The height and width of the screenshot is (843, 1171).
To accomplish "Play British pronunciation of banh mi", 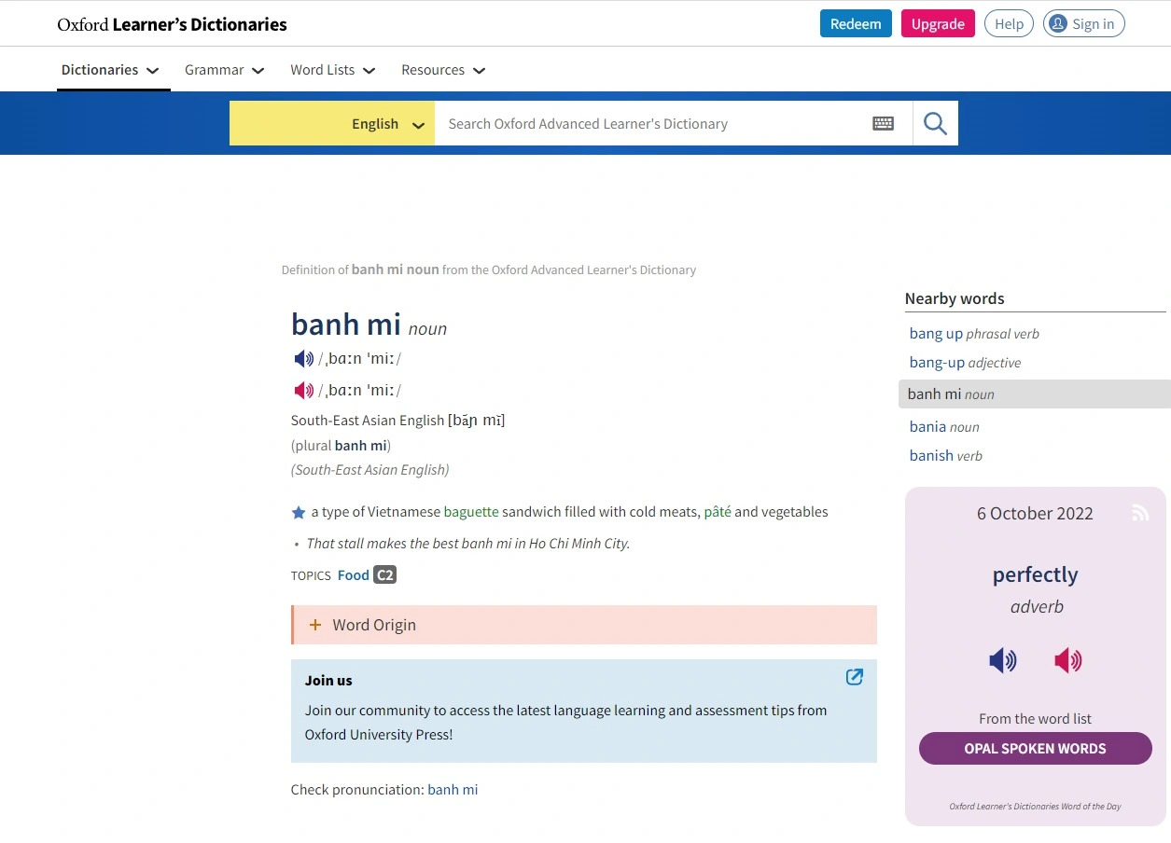I will [303, 358].
